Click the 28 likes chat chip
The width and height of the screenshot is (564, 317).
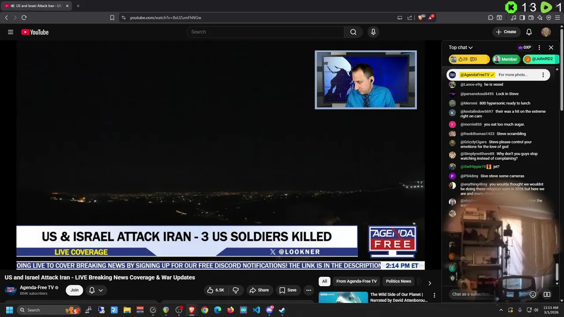click(469, 59)
